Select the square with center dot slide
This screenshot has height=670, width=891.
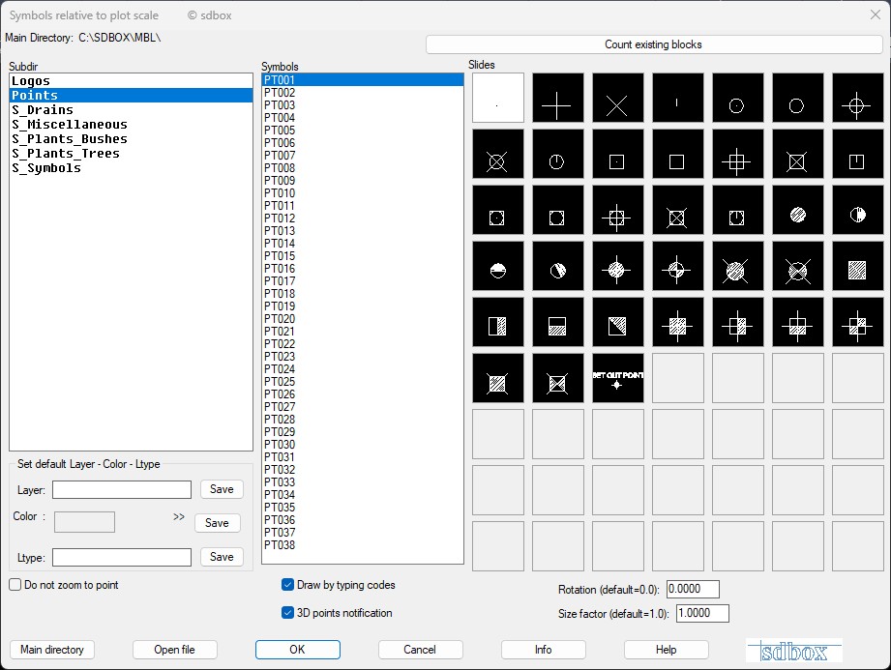[618, 154]
